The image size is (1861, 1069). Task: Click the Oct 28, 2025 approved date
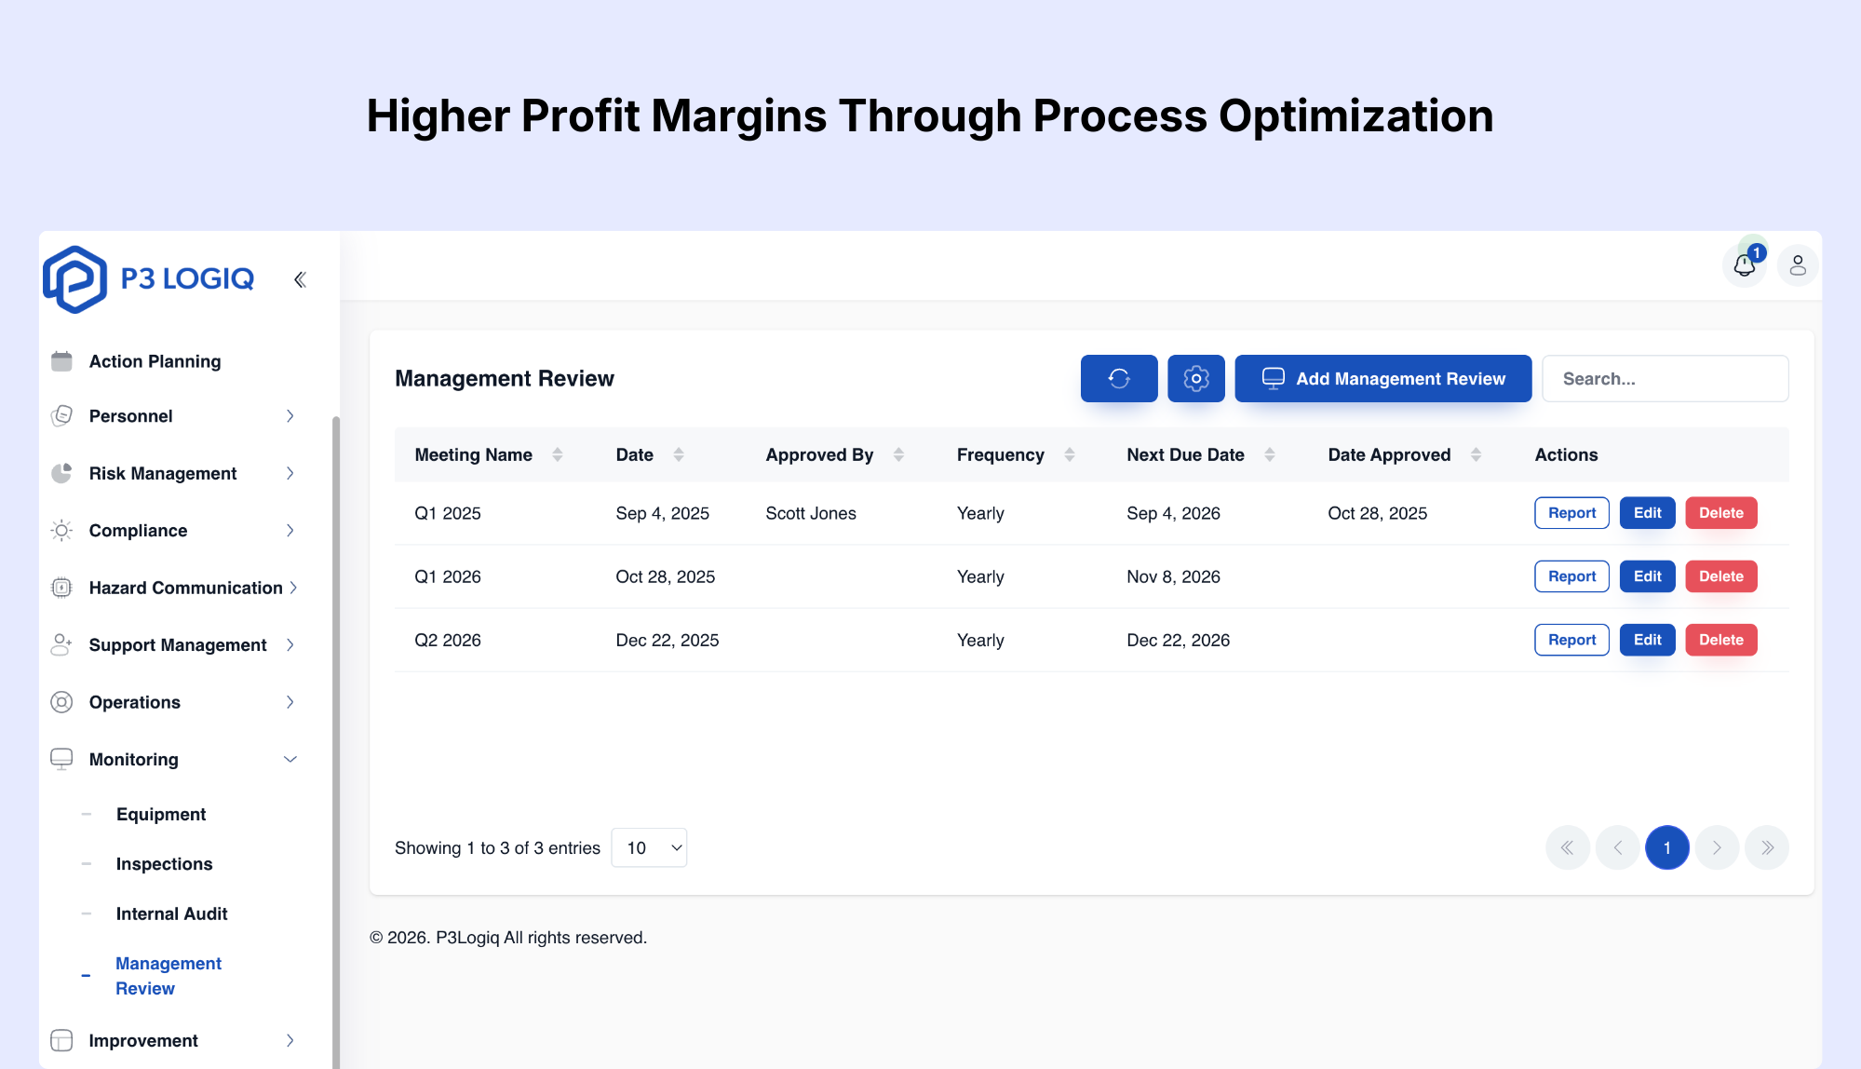(x=1377, y=513)
